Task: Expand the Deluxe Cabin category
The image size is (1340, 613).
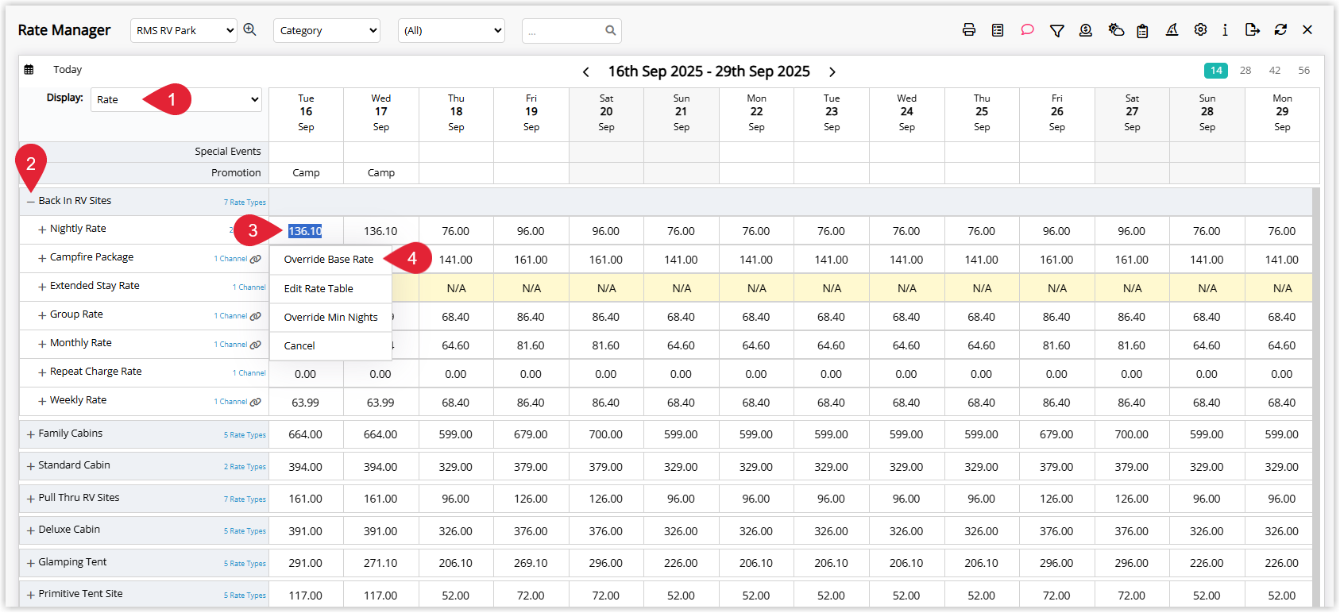Action: (x=30, y=530)
